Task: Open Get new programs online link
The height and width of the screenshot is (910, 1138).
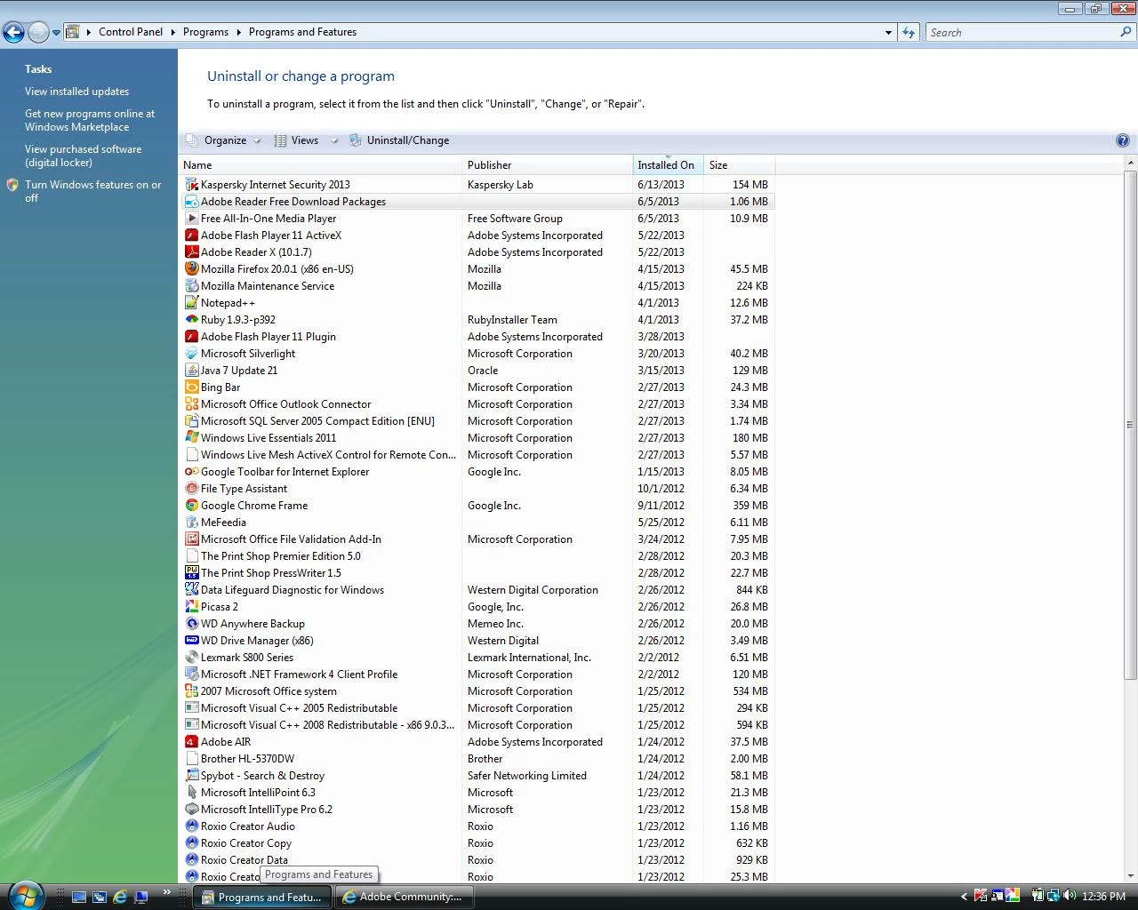Action: coord(89,120)
